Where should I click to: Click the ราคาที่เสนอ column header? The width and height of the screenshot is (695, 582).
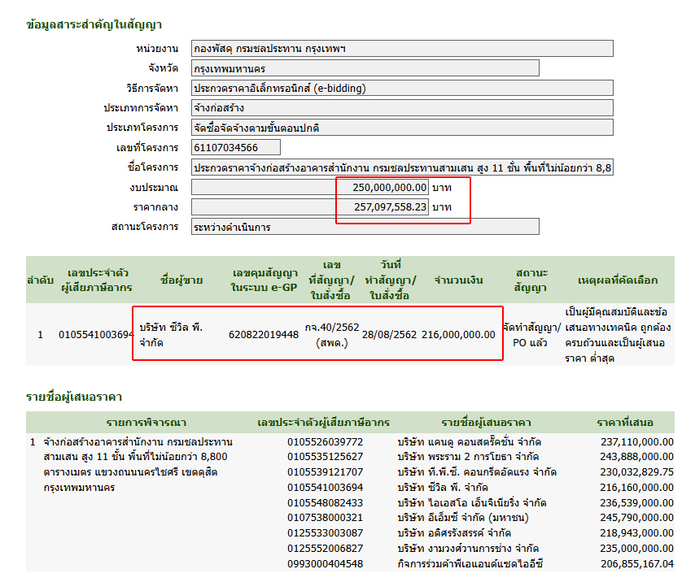point(624,423)
